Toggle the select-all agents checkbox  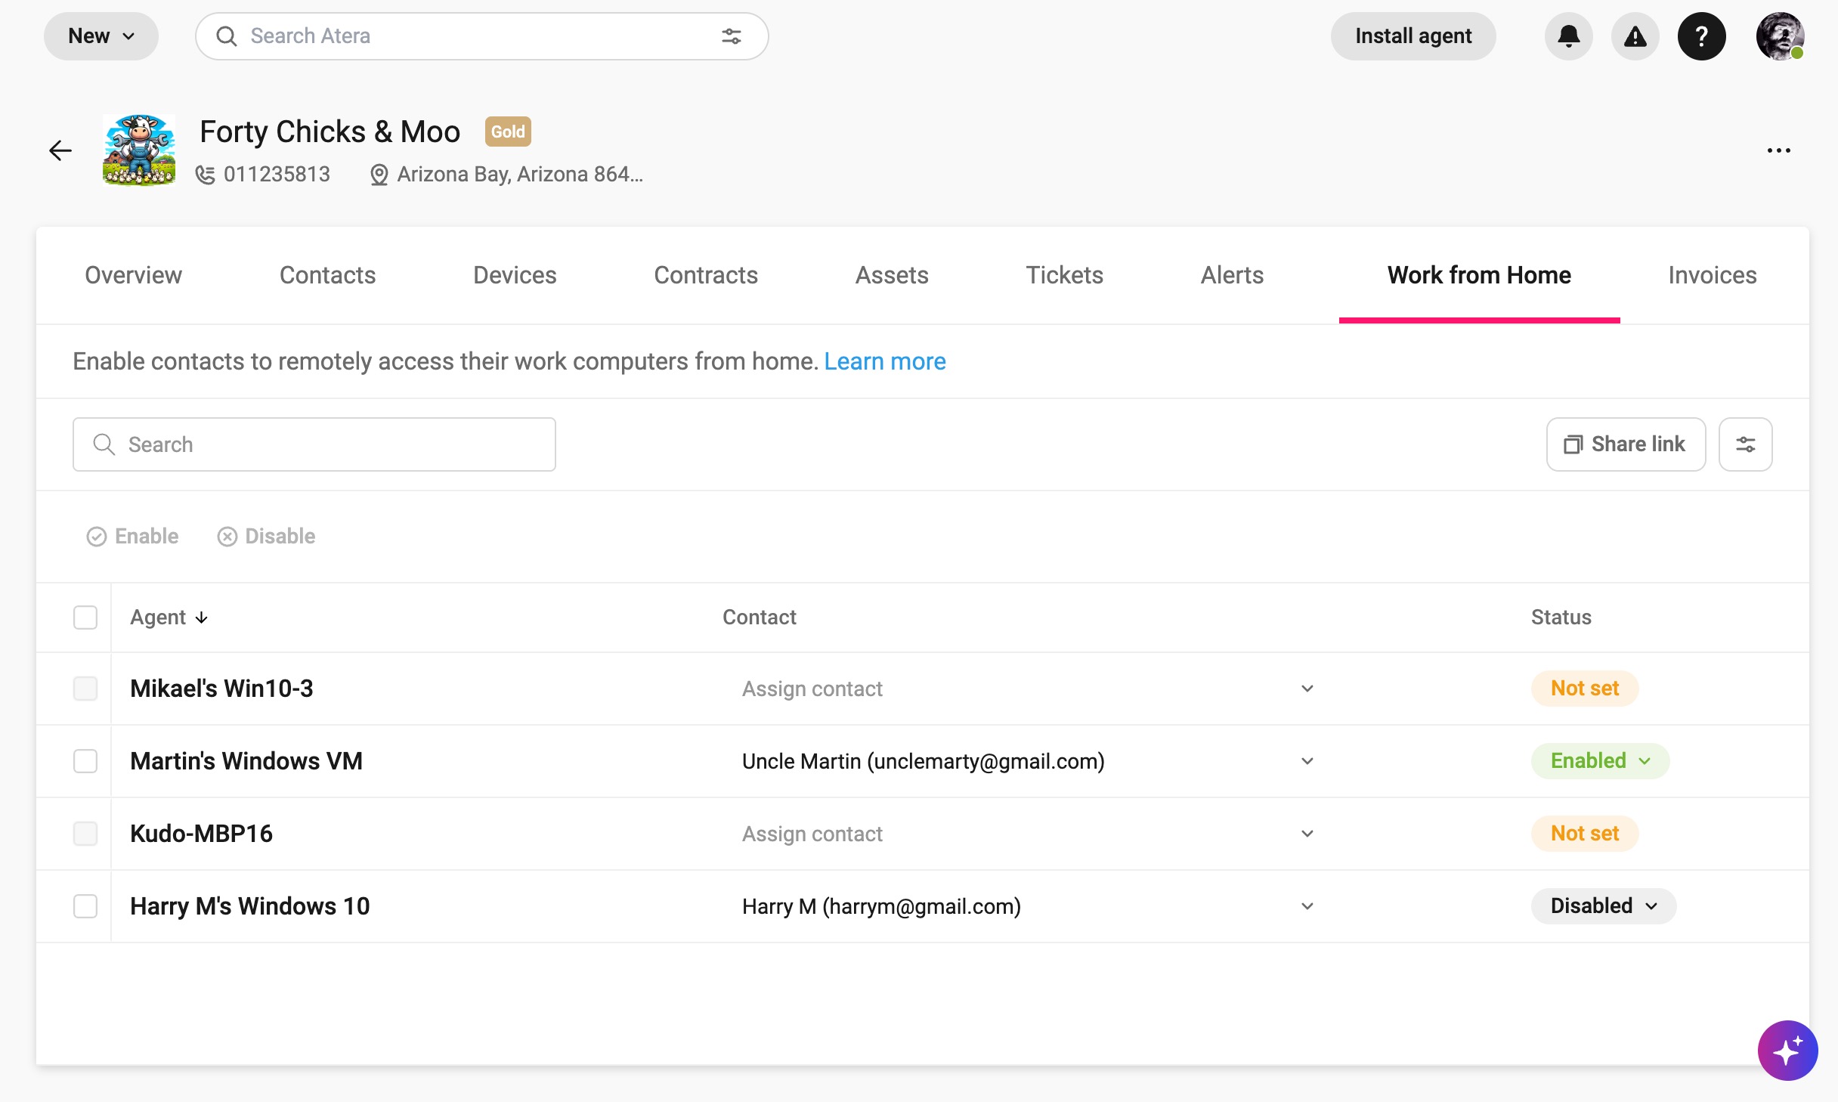pyautogui.click(x=85, y=618)
